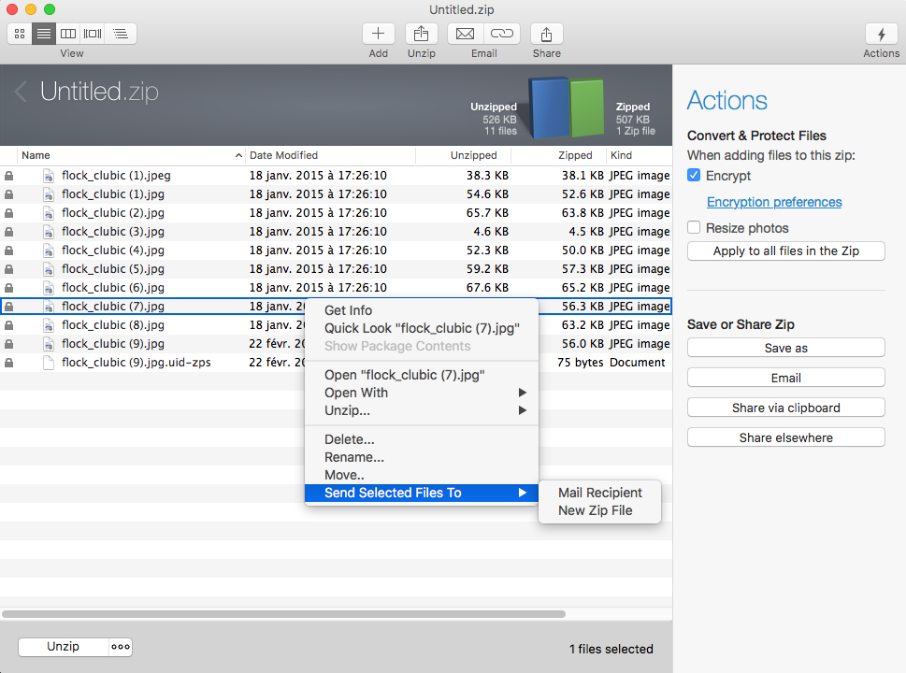906x673 pixels.
Task: Click the Unzipped/Zipped size comparison chart
Action: tap(567, 108)
